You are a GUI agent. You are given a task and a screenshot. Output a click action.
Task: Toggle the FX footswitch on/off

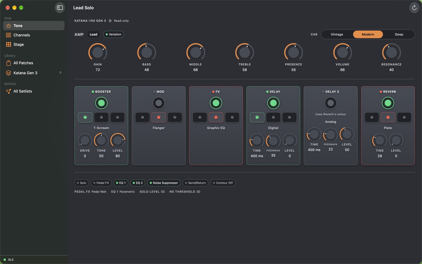216,103
